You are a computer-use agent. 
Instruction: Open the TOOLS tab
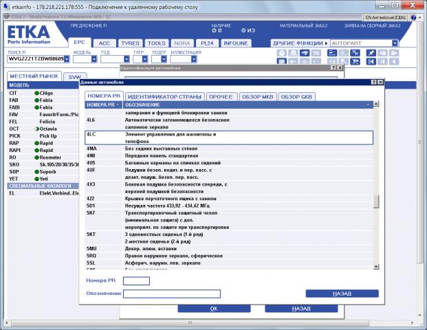157,43
